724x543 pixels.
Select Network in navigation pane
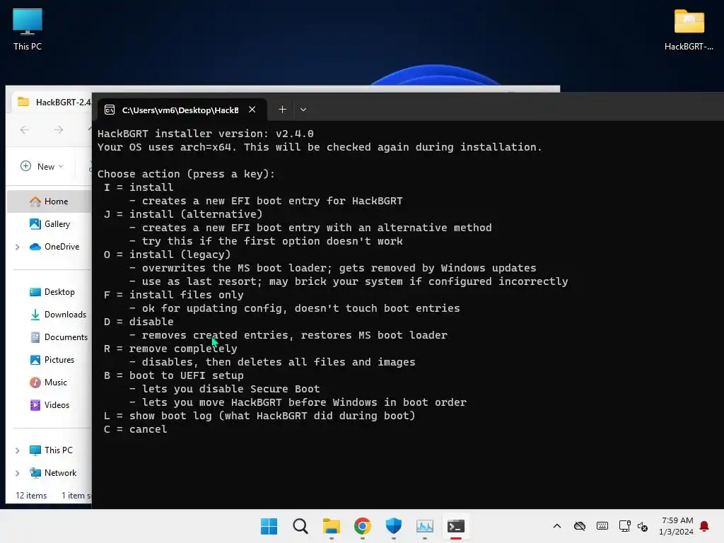click(52, 473)
